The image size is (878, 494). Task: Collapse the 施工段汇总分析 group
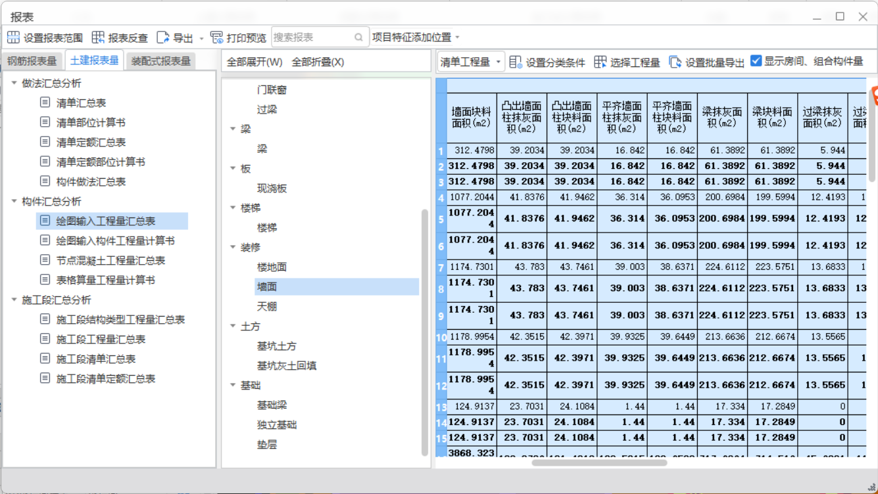(x=14, y=300)
